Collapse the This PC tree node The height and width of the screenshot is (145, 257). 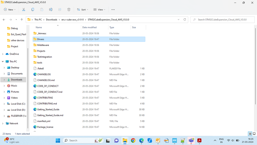(x=3, y=61)
